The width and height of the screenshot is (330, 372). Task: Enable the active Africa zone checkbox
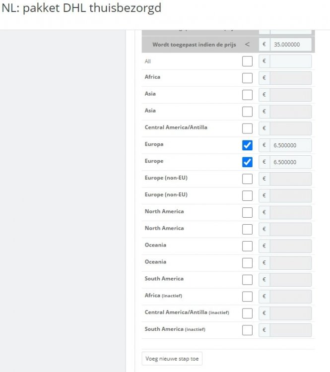(x=247, y=78)
